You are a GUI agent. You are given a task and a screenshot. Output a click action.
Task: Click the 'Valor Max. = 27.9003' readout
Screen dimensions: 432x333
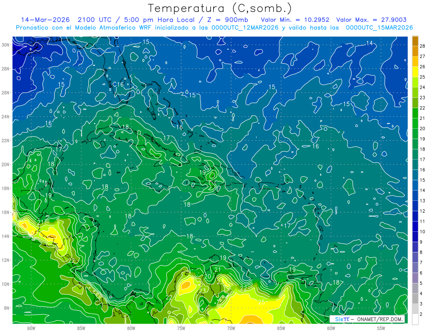[x=371, y=20]
